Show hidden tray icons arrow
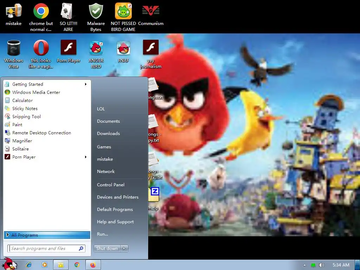Image resolution: width=360 pixels, height=270 pixels. (305, 265)
